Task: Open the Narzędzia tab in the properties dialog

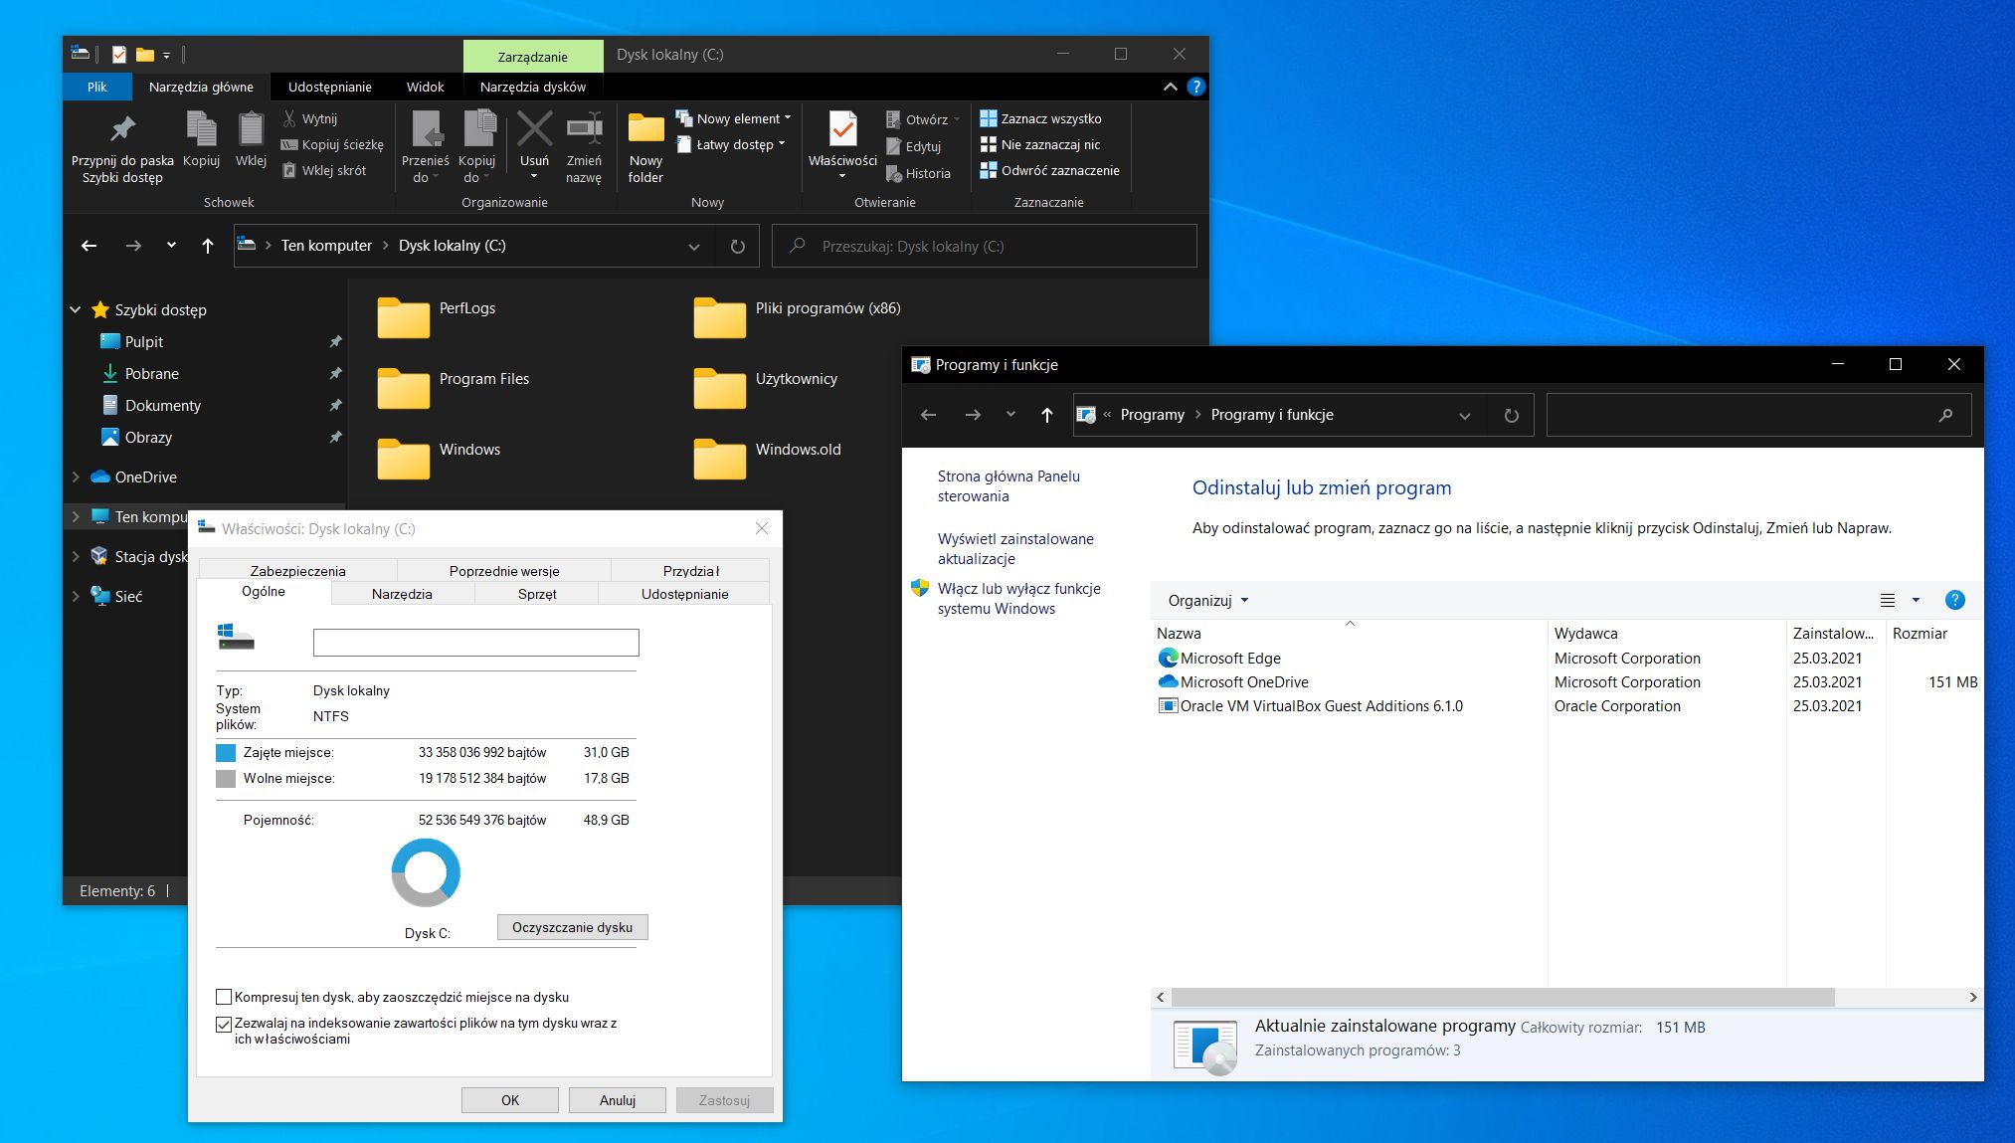Action: [402, 593]
